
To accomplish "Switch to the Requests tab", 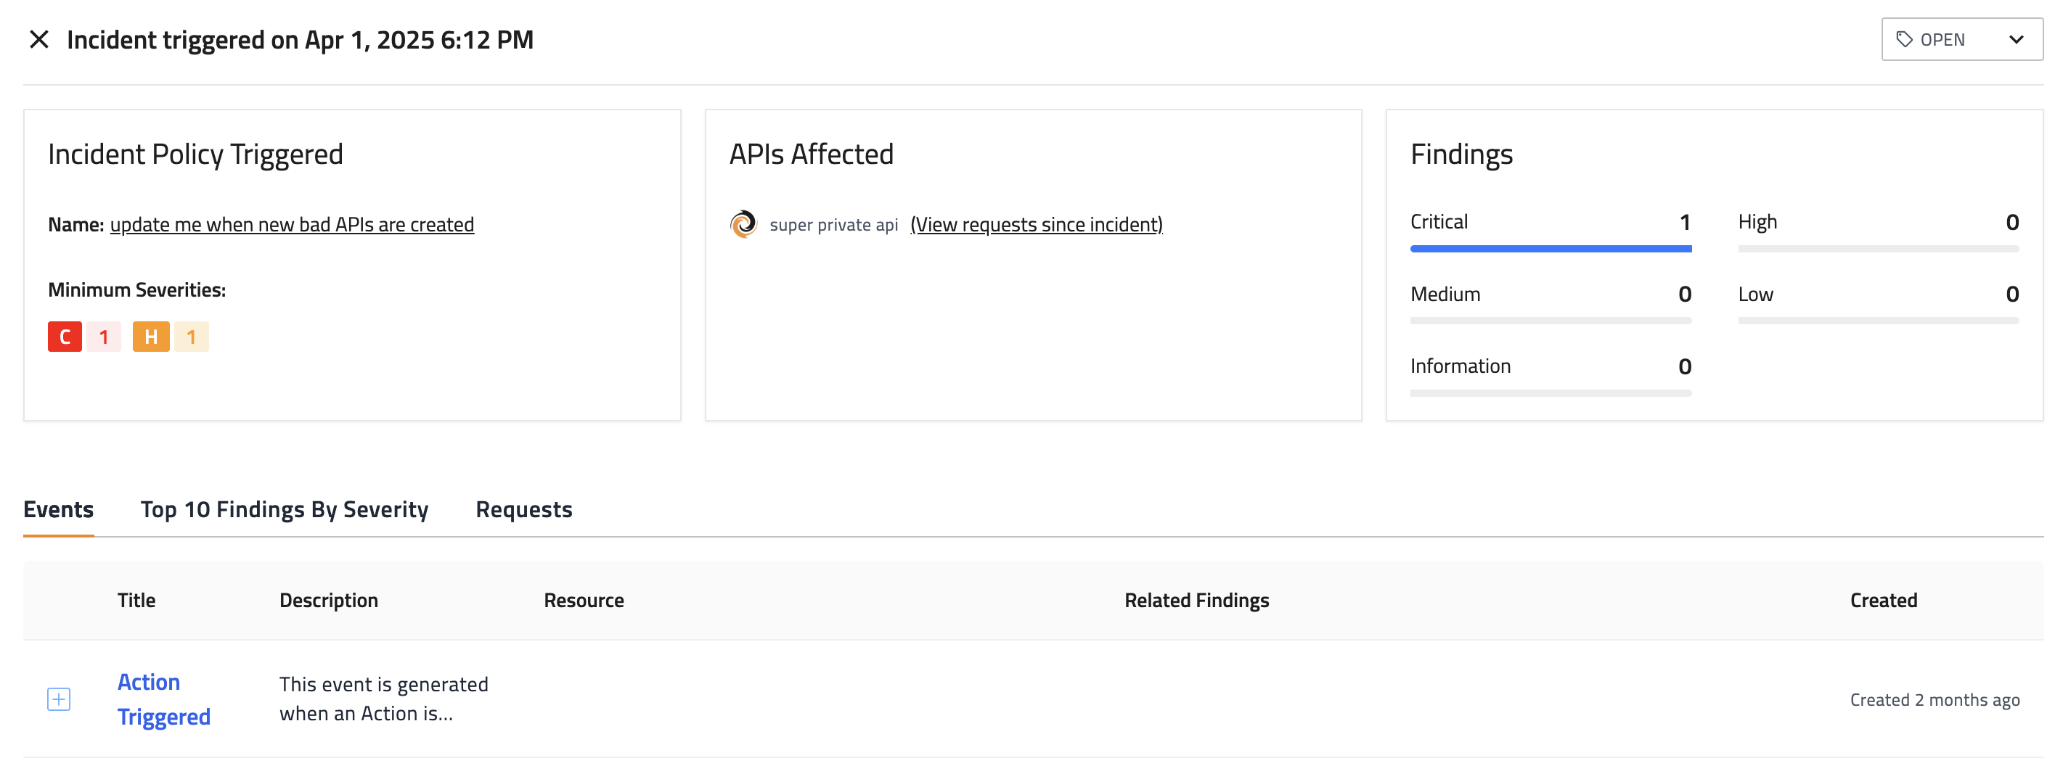I will (524, 510).
